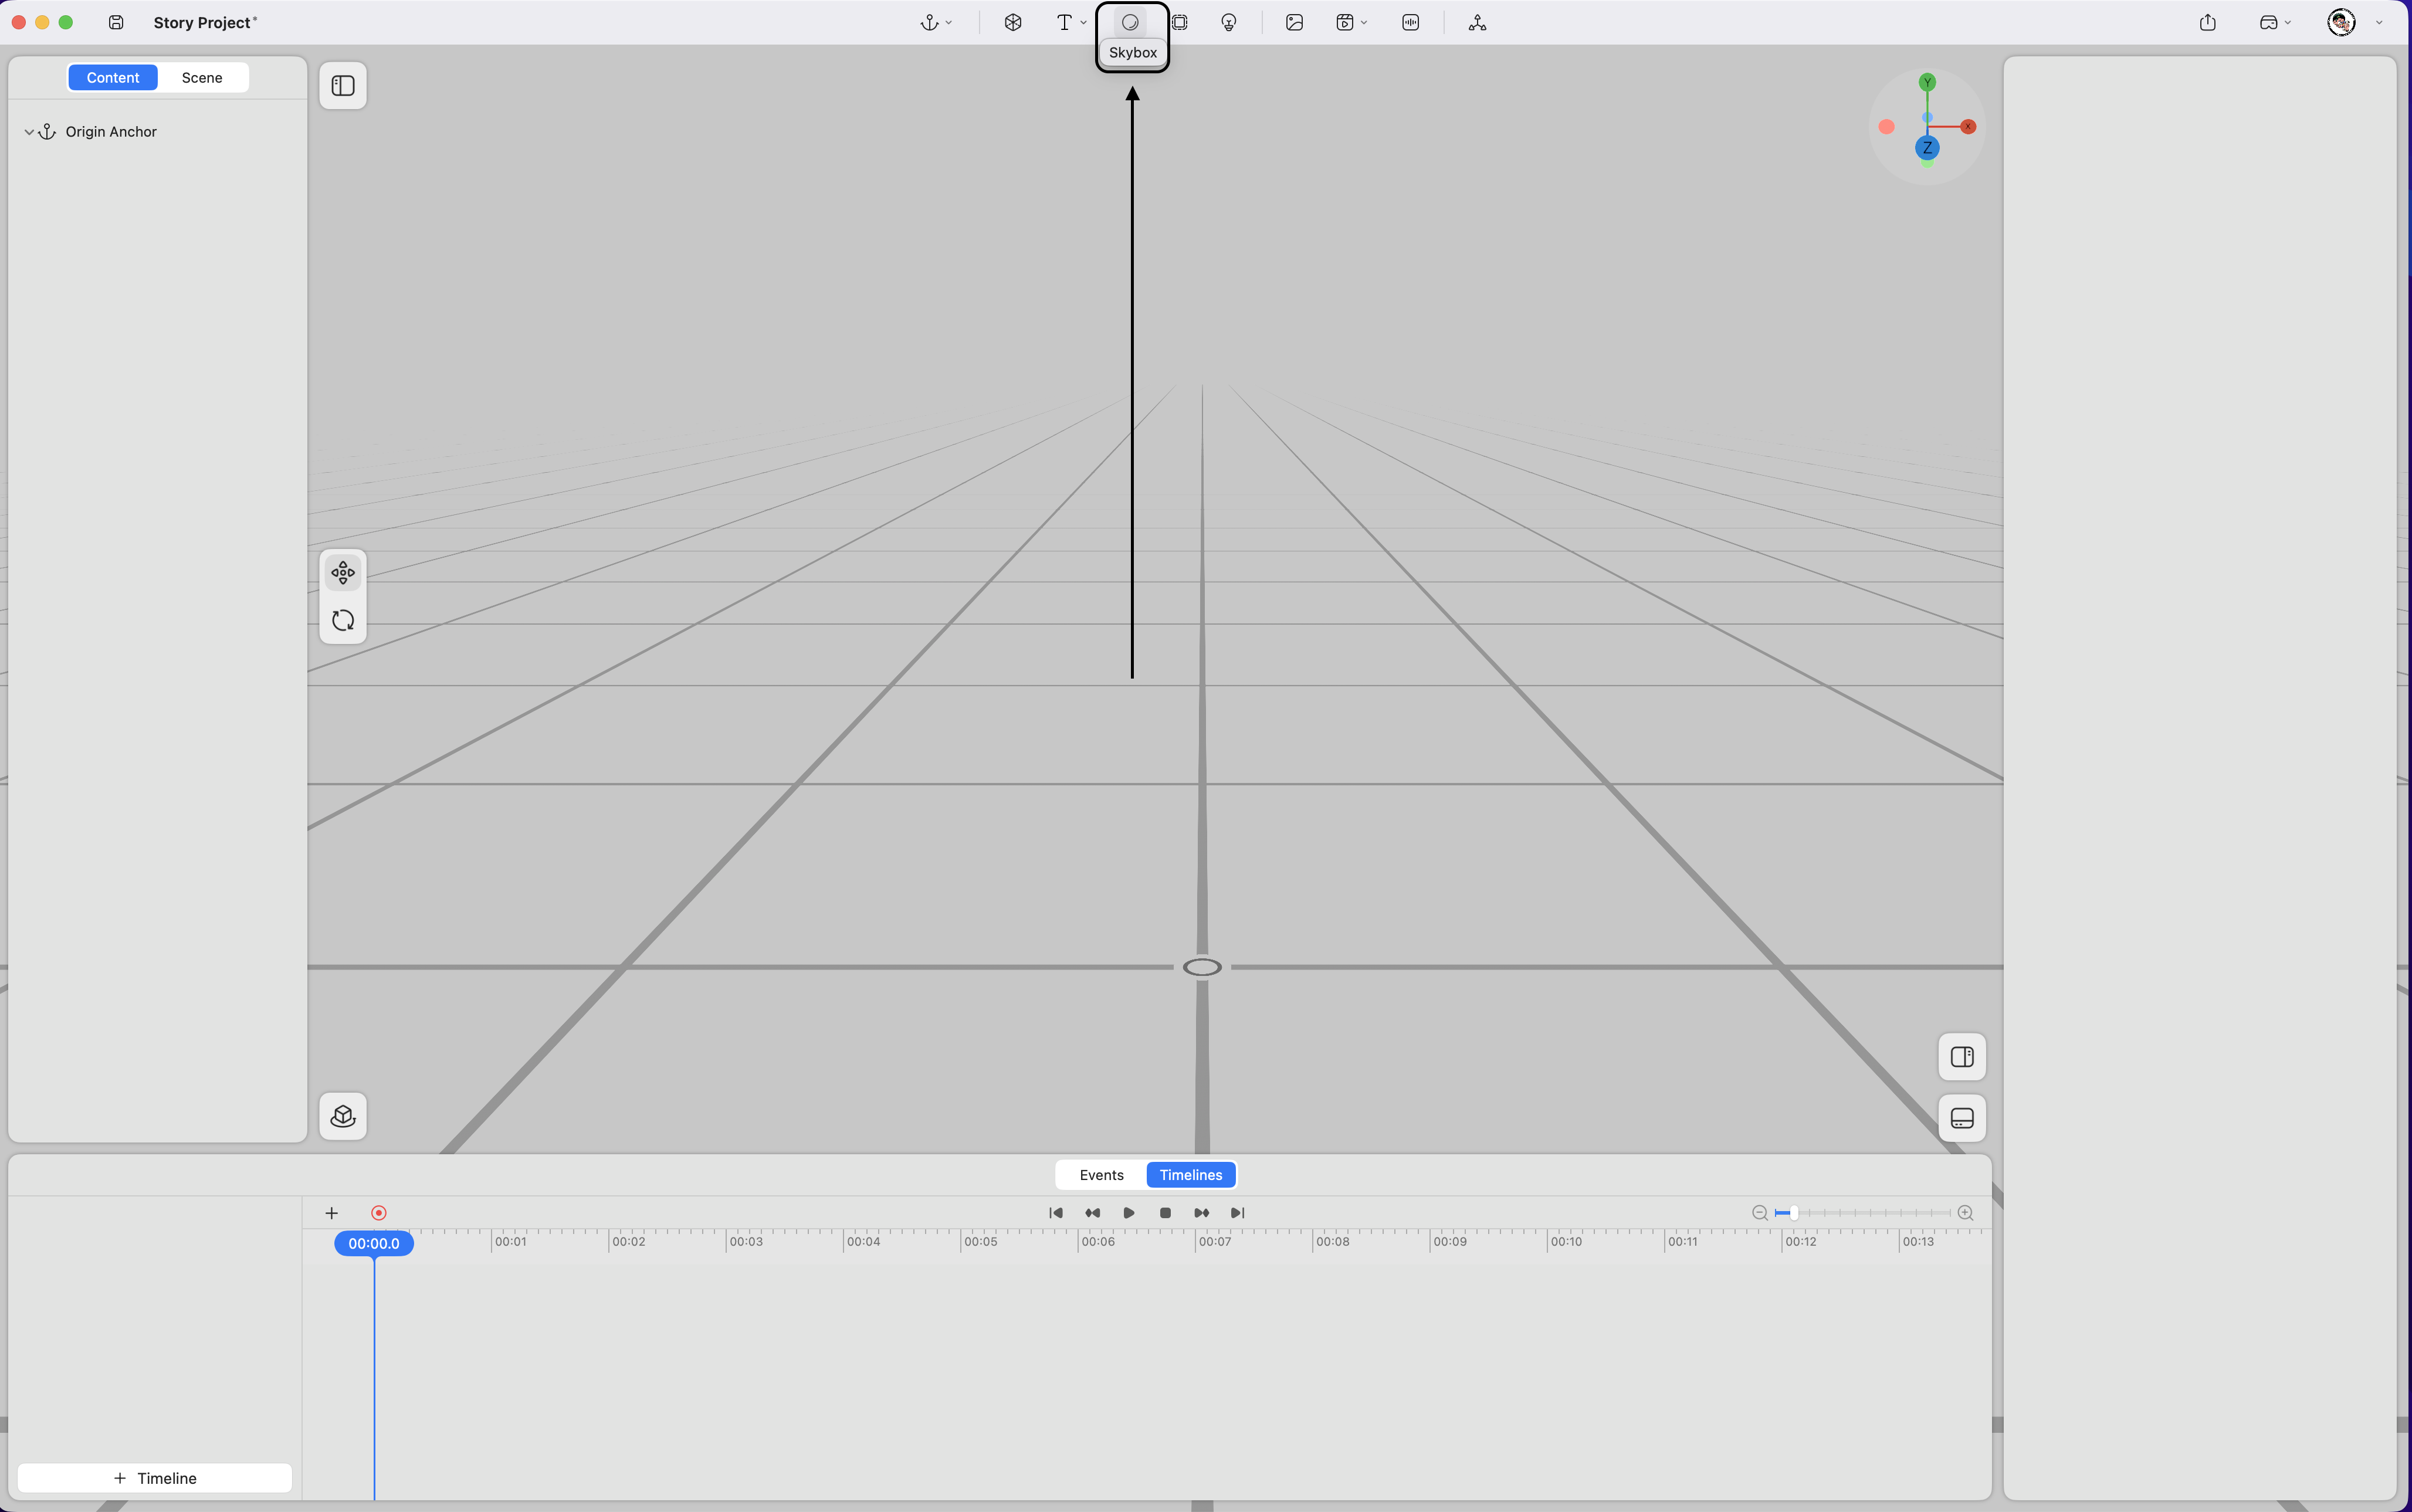
Task: Click the + Timeline button
Action: 155,1478
